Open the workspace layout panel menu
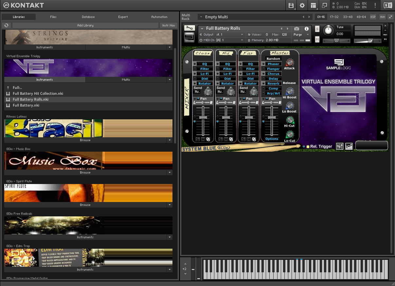The width and height of the screenshot is (395, 286). coord(314,5)
